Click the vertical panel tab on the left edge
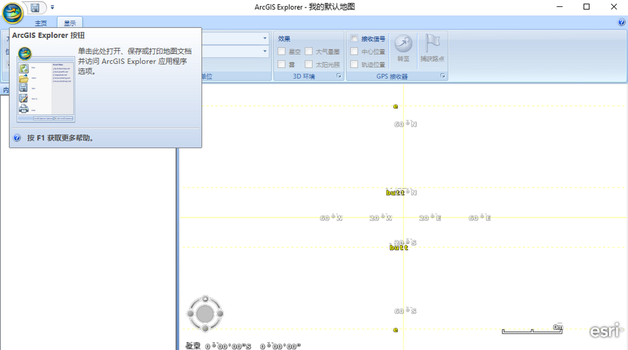 5,90
